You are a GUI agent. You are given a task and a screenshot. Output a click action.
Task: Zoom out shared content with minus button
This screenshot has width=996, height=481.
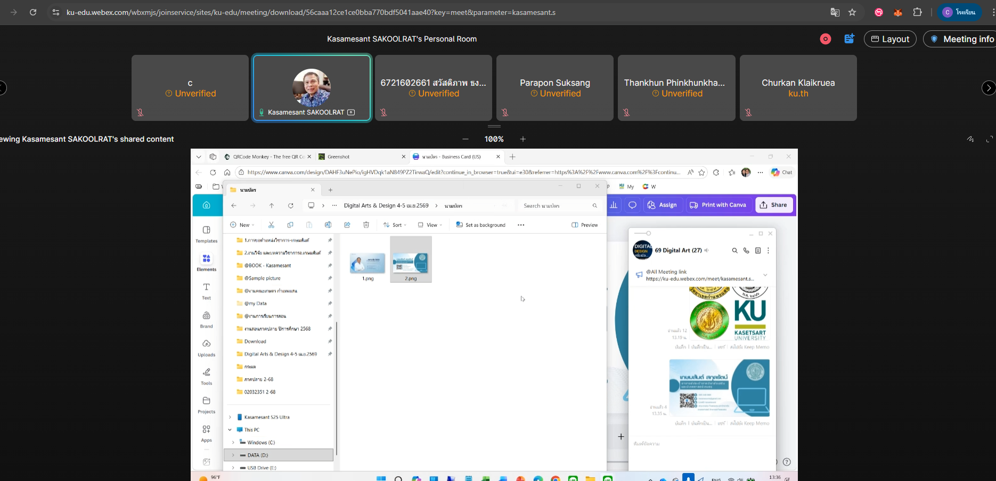[x=466, y=139]
